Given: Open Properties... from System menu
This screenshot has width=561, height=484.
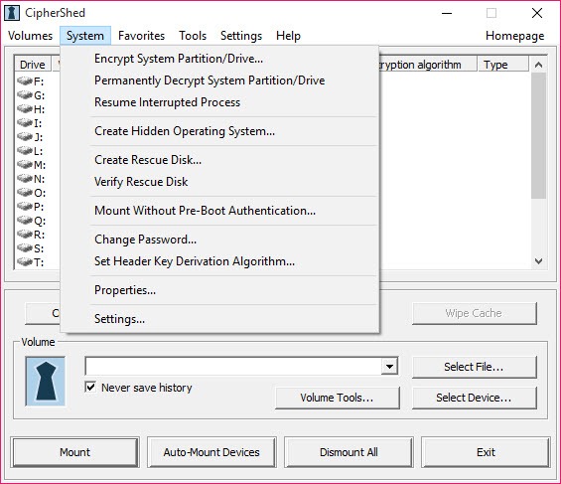Looking at the screenshot, I should point(219,290).
